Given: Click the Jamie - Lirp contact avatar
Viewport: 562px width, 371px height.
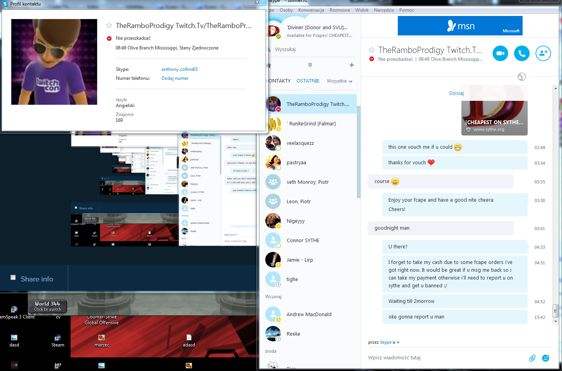Looking at the screenshot, I should 273,260.
